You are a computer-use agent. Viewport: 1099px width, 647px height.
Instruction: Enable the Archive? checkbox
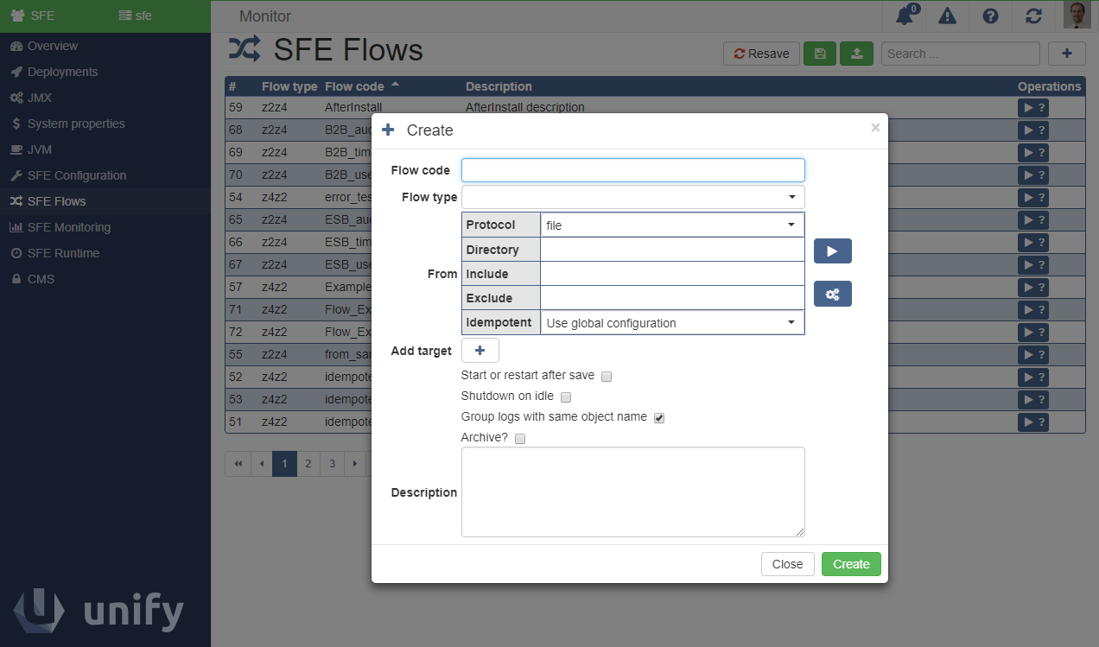pos(520,439)
